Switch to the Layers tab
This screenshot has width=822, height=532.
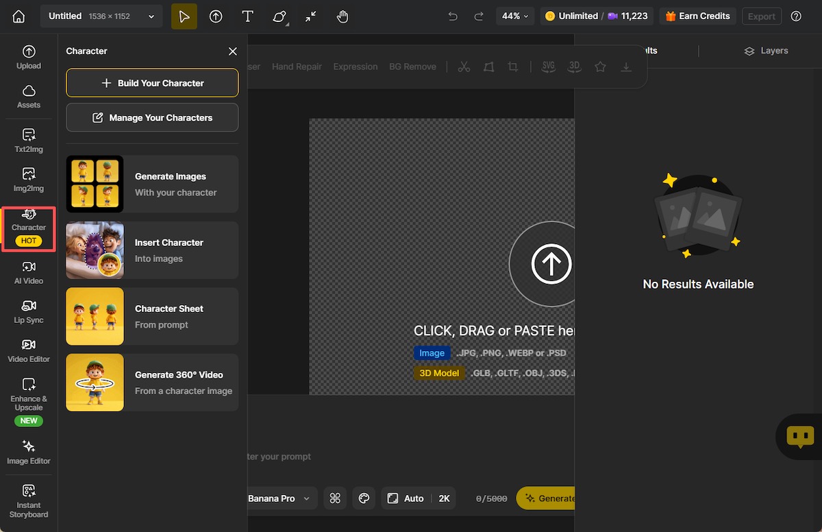pos(766,50)
